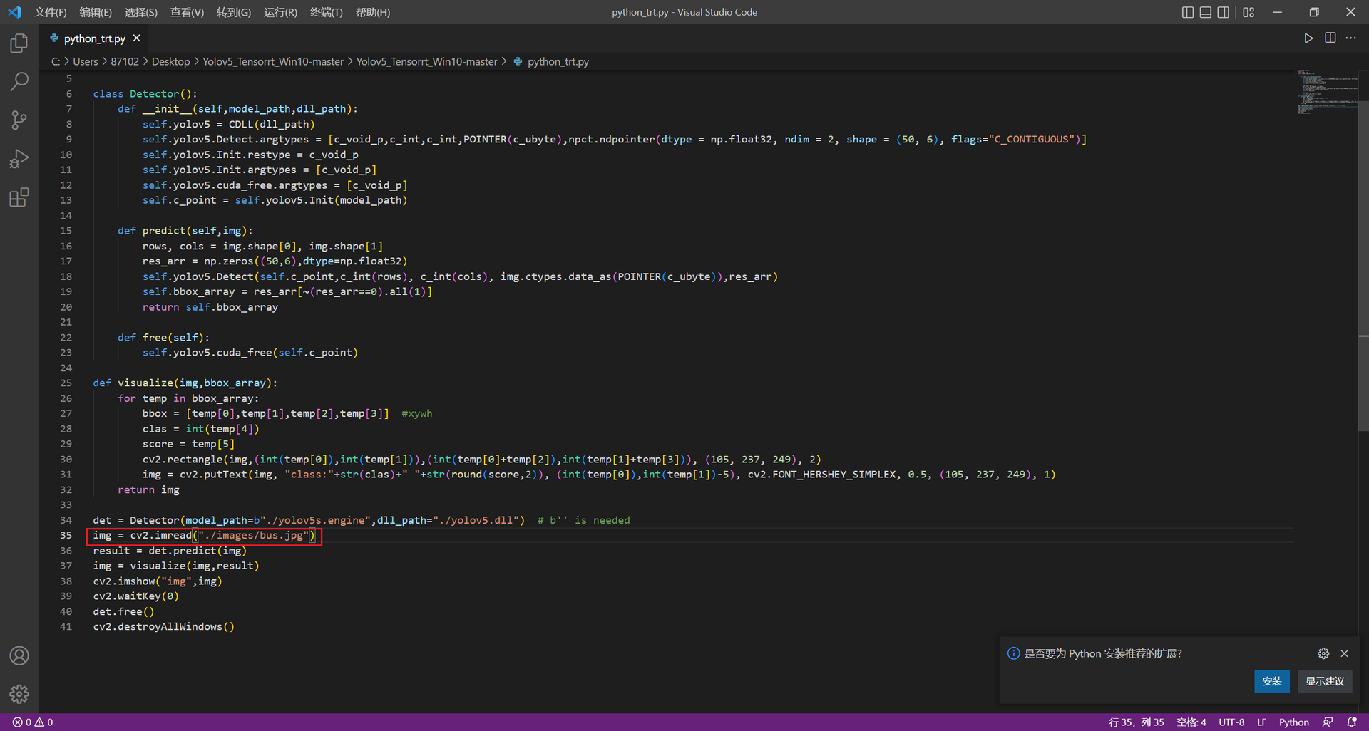Image resolution: width=1369 pixels, height=731 pixels.
Task: Open editor More Actions ellipsis
Action: click(1350, 38)
